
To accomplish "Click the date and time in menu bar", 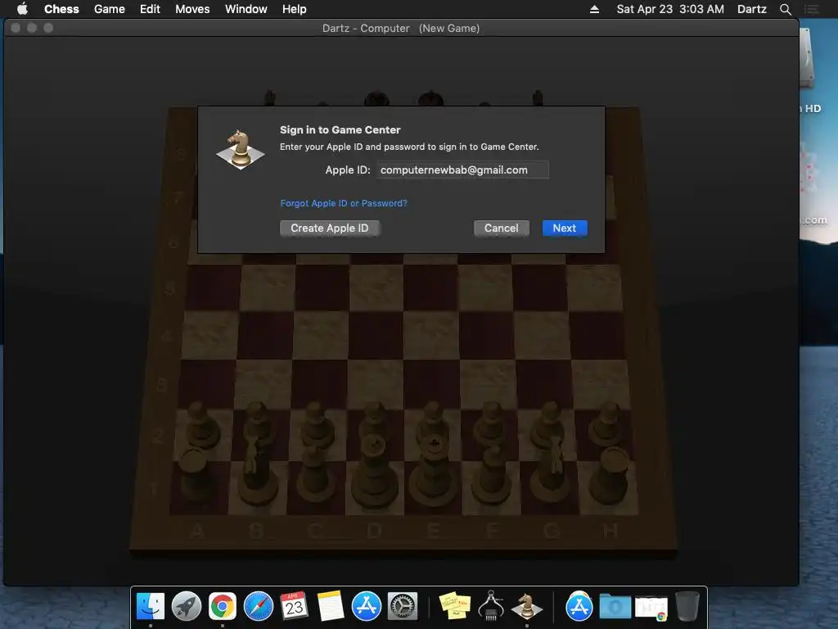I will [x=670, y=9].
